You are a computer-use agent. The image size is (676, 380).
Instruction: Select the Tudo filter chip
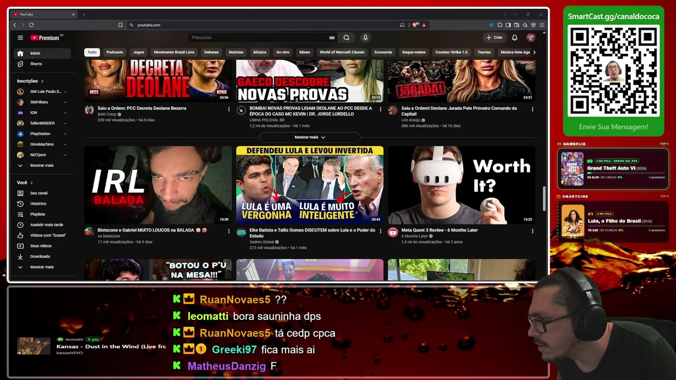point(92,52)
